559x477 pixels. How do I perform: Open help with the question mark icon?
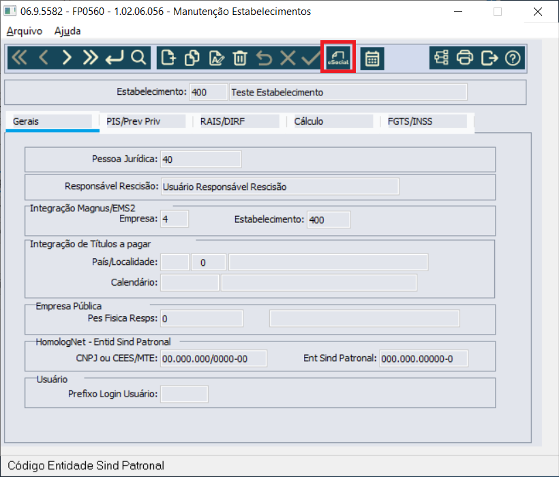point(513,58)
